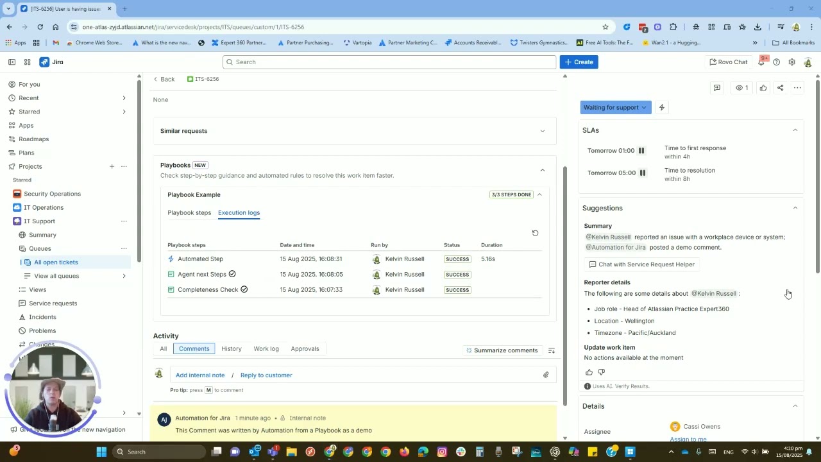Bookmark this page with the star icon
The width and height of the screenshot is (821, 462).
605,27
